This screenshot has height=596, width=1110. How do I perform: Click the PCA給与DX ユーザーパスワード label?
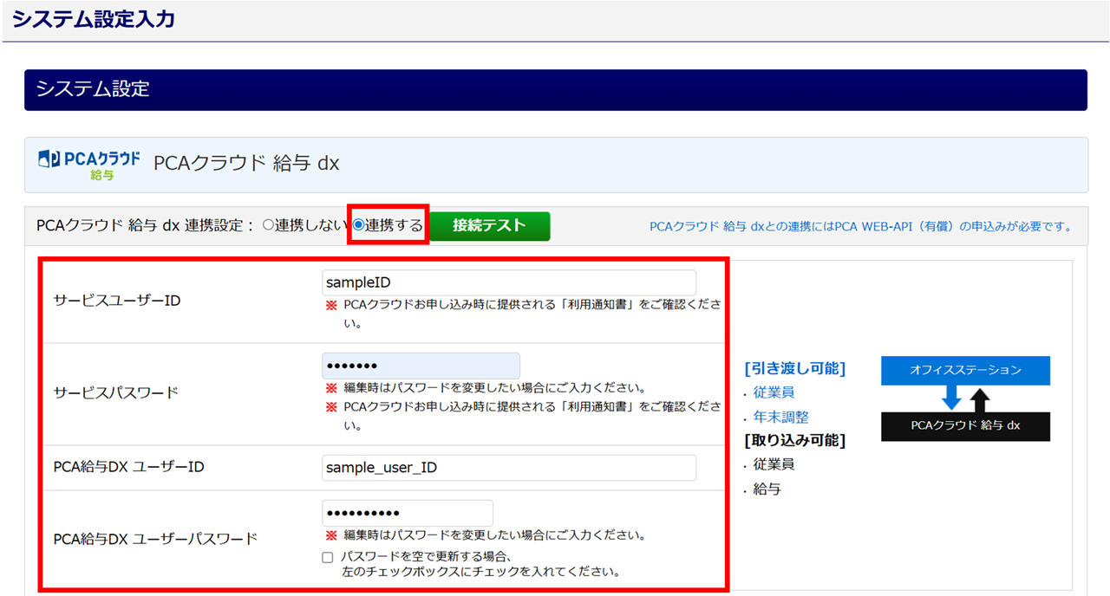pyautogui.click(x=155, y=538)
